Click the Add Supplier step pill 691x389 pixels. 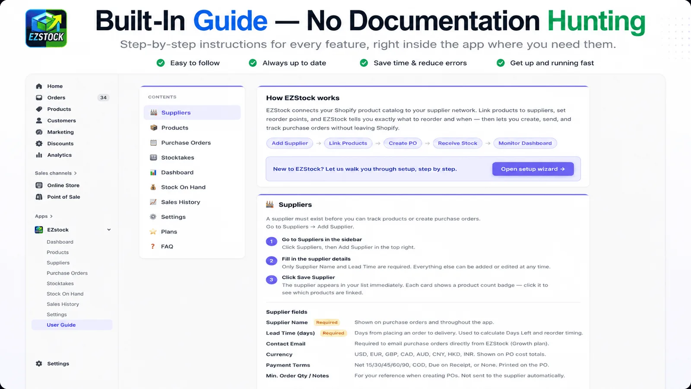point(290,143)
